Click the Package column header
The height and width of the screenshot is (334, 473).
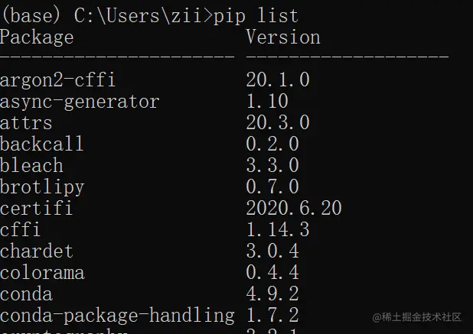tap(37, 37)
